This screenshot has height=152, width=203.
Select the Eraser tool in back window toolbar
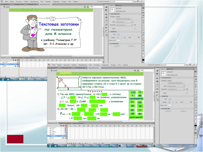coord(143,45)
